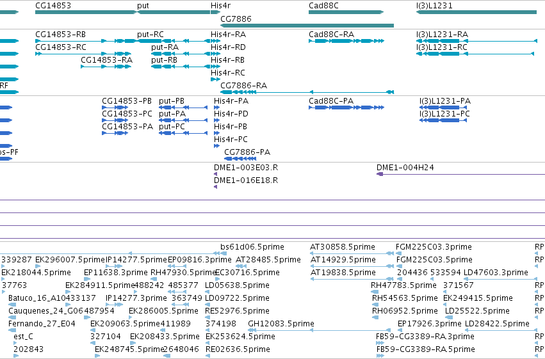Image resolution: width=545 pixels, height=359 pixels.
Task: Click EST LD05638.5prime
Action: [x=208, y=292]
